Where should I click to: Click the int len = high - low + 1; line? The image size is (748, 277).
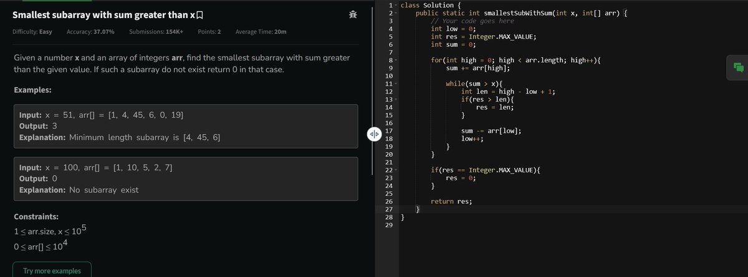click(508, 92)
